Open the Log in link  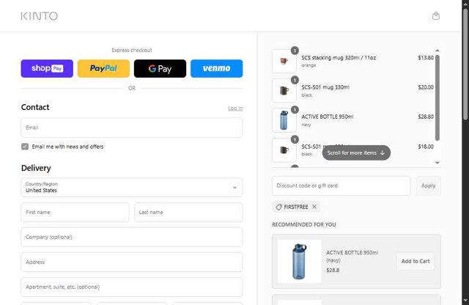tap(235, 109)
